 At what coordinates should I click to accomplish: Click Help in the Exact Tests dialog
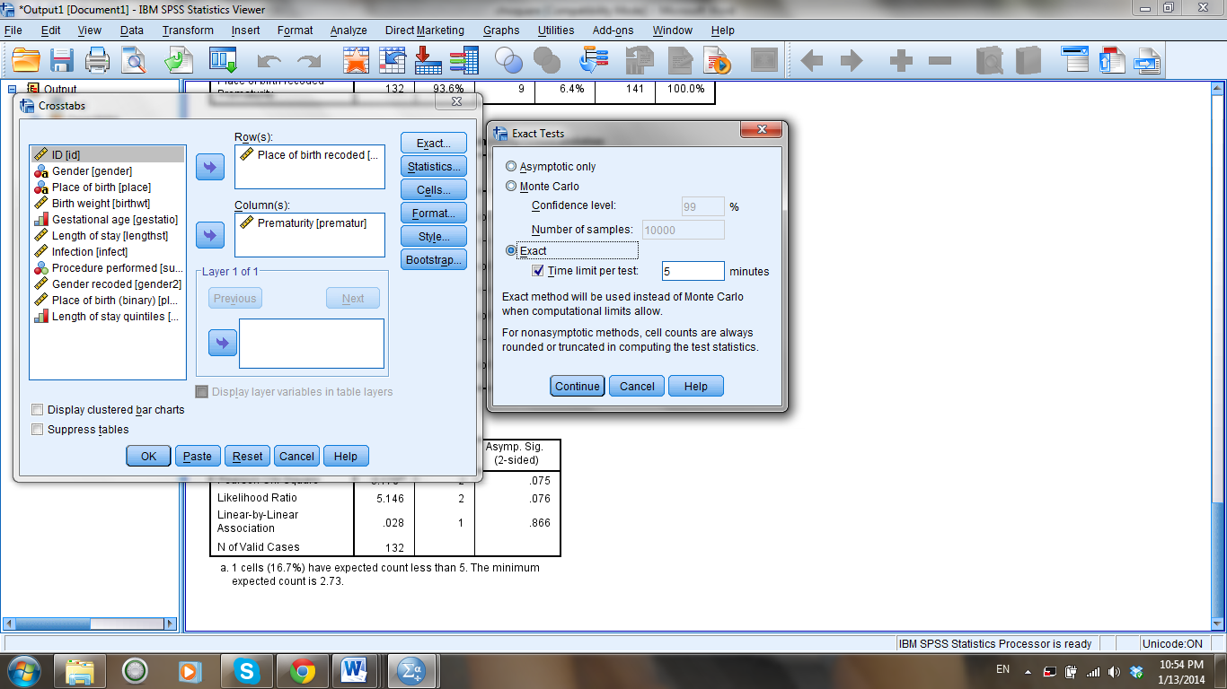[x=696, y=387]
